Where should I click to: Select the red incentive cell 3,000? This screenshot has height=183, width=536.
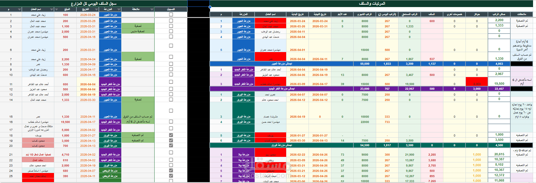(477, 82)
